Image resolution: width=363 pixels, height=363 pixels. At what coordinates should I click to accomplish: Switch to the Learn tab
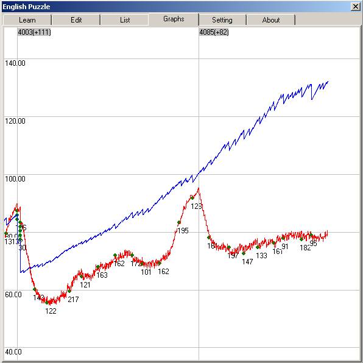tap(27, 20)
